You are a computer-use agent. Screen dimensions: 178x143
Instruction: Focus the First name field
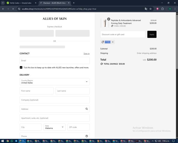pyautogui.click(x=36, y=91)
